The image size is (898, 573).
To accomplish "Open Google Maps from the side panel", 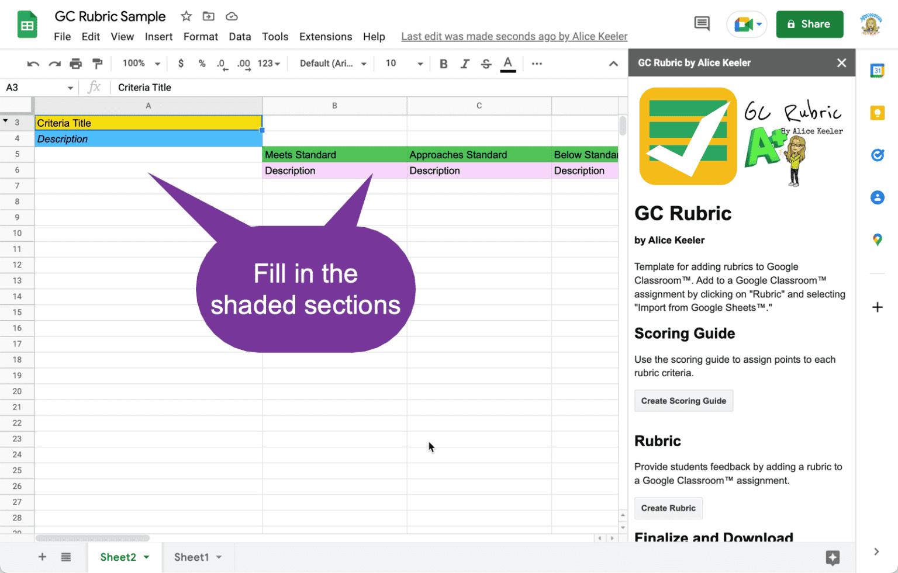I will [x=878, y=239].
